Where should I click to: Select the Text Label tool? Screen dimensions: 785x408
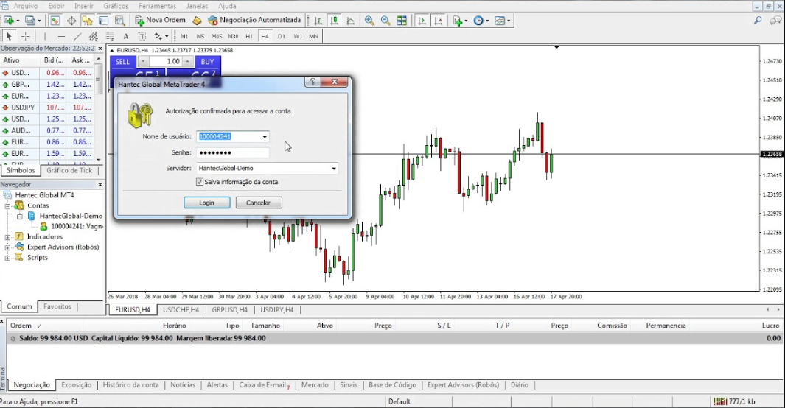(x=142, y=36)
